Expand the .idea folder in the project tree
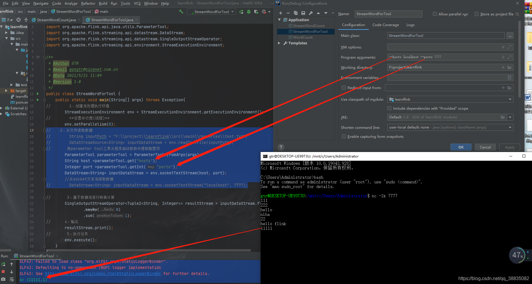The width and height of the screenshot is (532, 284). pyautogui.click(x=6, y=32)
